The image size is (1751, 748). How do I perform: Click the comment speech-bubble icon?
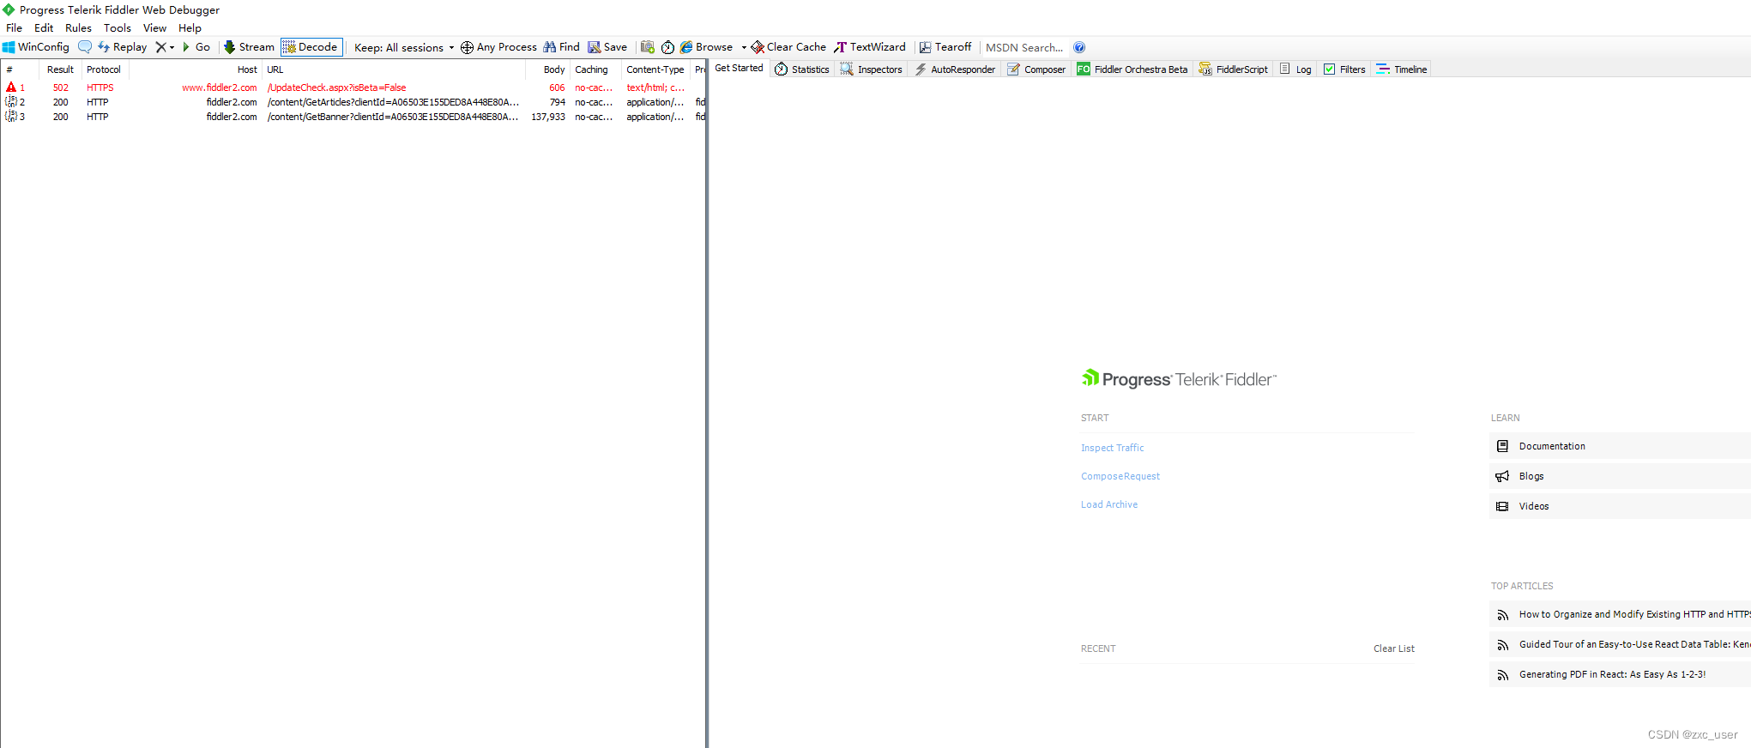pos(85,47)
